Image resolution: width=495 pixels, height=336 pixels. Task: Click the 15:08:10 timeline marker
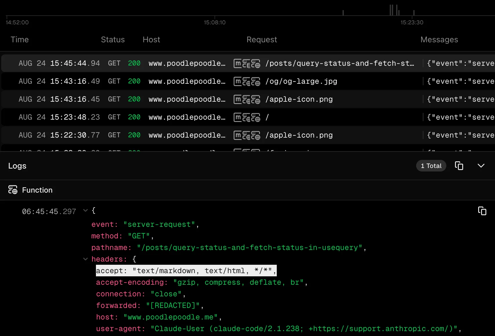click(214, 22)
